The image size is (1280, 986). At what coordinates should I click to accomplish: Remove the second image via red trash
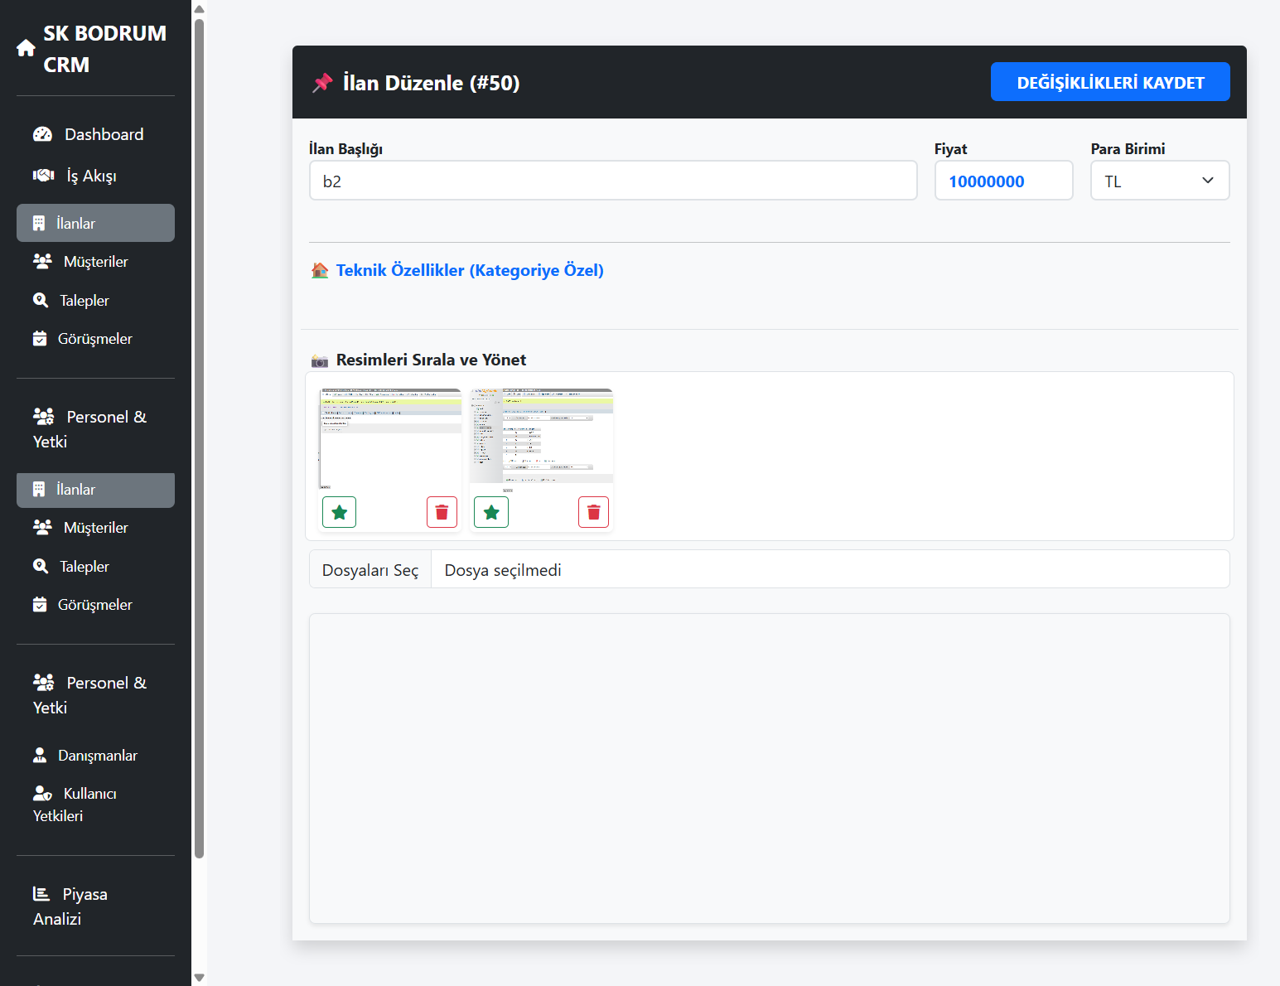[x=593, y=512]
